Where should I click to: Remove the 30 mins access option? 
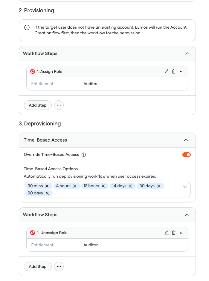[47, 186]
